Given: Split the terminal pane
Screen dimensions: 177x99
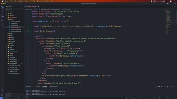Looking at the screenshot, I should coord(165,87).
